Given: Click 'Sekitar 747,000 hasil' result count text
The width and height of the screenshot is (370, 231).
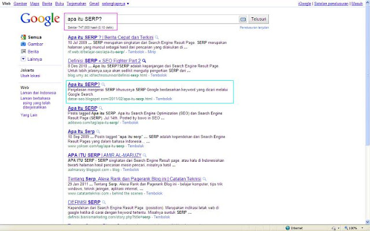Looking at the screenshot, I should 91,28.
